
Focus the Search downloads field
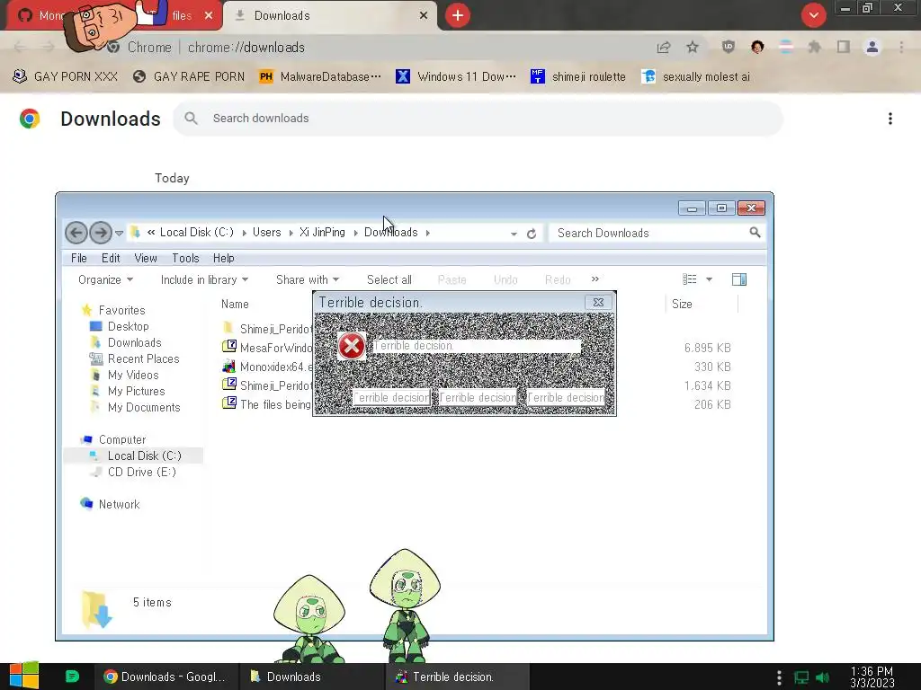478,119
